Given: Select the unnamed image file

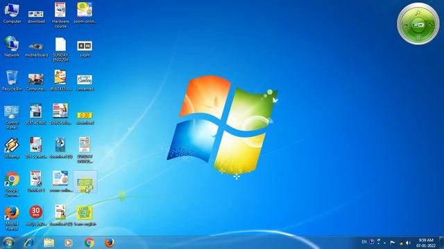Looking at the screenshot, I should [x=85, y=82].
